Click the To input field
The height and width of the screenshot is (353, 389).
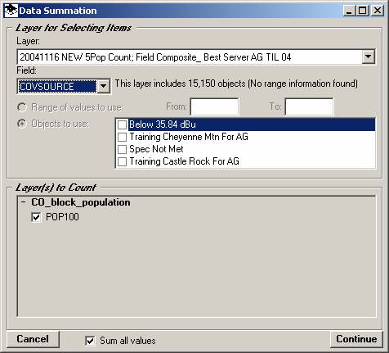click(309, 106)
